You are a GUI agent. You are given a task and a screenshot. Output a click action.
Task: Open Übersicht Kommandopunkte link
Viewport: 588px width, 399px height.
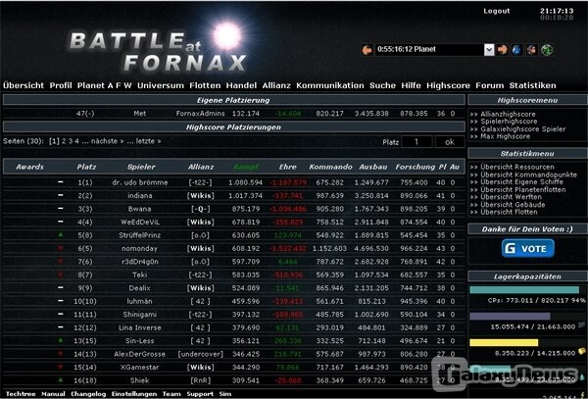(529, 175)
